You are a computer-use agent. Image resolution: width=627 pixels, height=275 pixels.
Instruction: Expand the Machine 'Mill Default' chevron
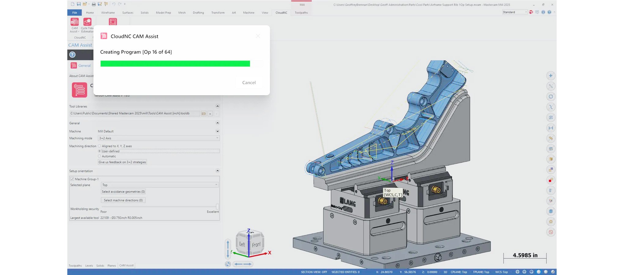pyautogui.click(x=218, y=131)
